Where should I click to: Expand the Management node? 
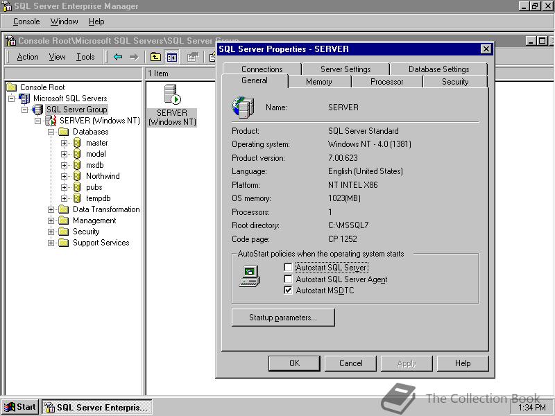click(x=51, y=220)
